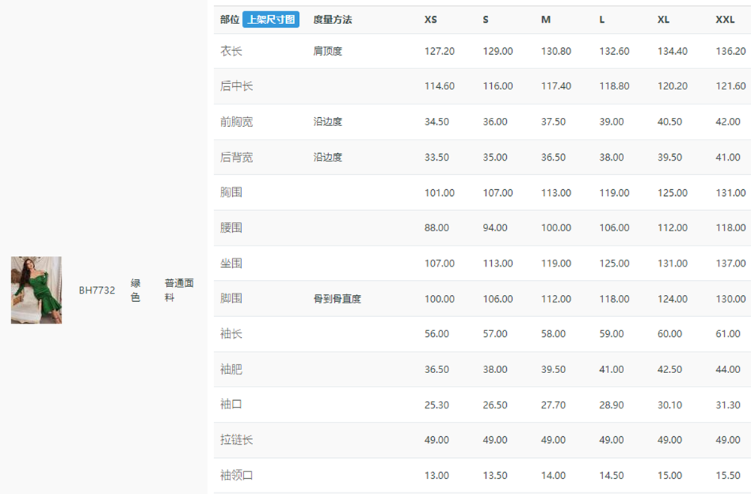
Task: Click the 38.00 value in 后背宽 row
Action: (x=611, y=157)
